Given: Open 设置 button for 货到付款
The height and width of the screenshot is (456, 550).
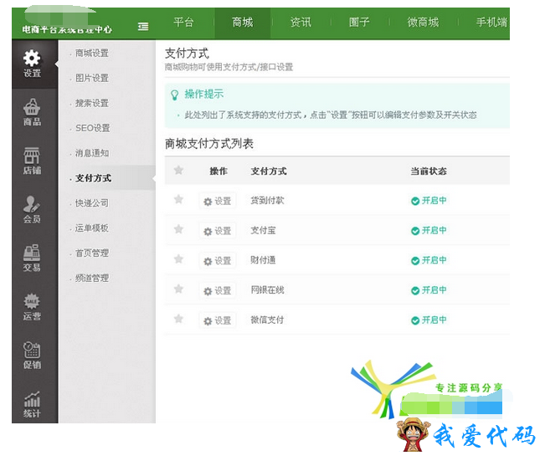Looking at the screenshot, I should pos(218,201).
